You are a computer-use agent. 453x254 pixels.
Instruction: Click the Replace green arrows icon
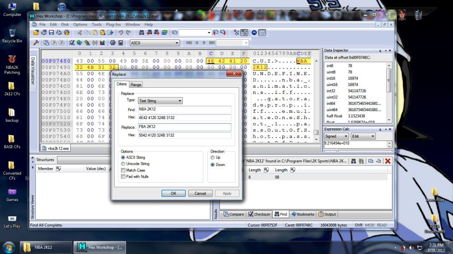click(165, 33)
